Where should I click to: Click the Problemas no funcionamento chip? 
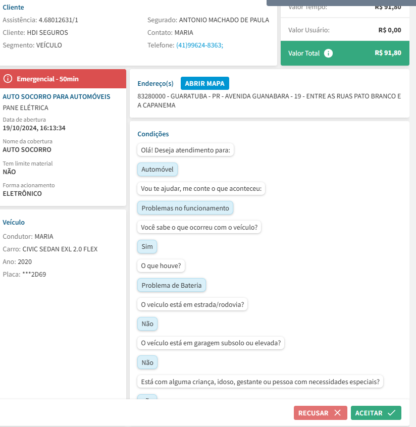pyautogui.click(x=185, y=208)
